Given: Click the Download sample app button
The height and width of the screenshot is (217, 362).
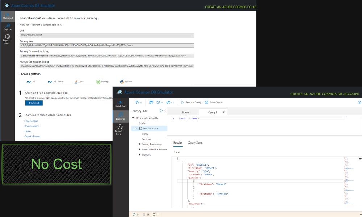Looking at the screenshot, I should [x=34, y=103].
